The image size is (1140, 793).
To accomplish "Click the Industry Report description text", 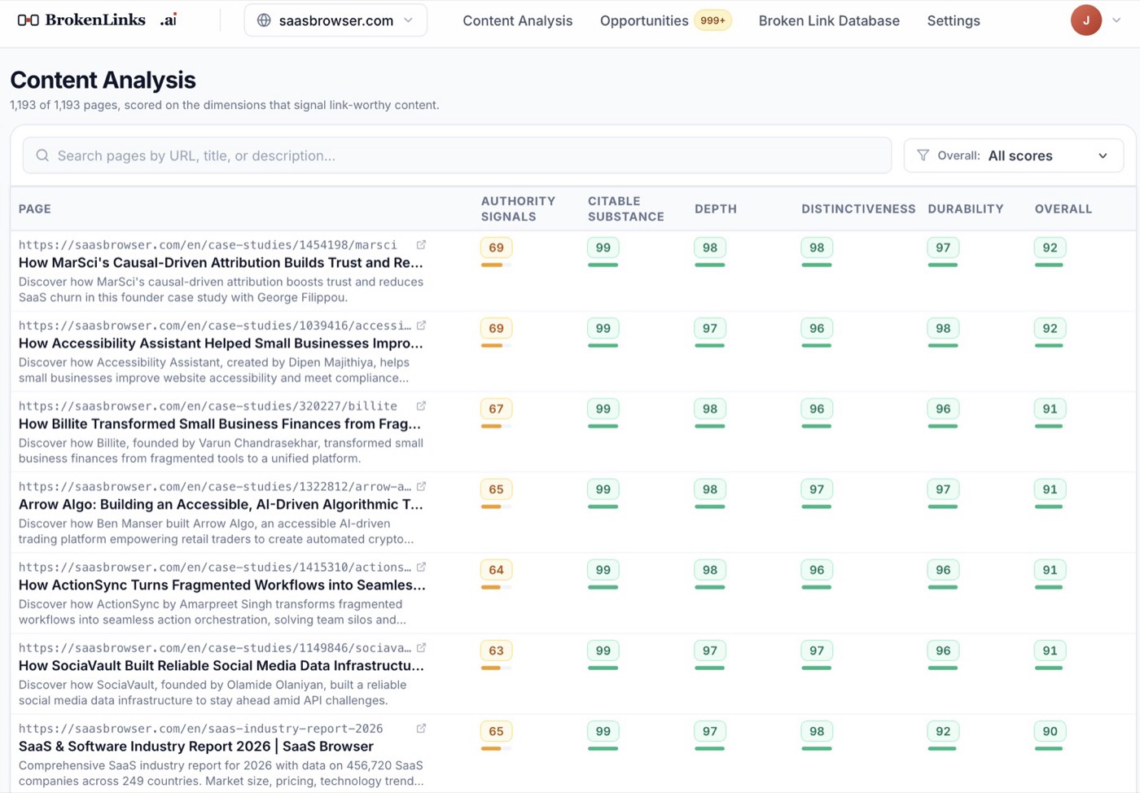I will [221, 773].
